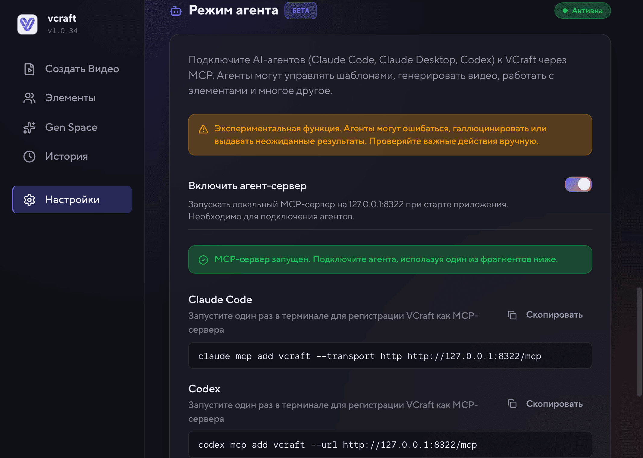Click the История clock icon
643x458 pixels.
[x=29, y=156]
